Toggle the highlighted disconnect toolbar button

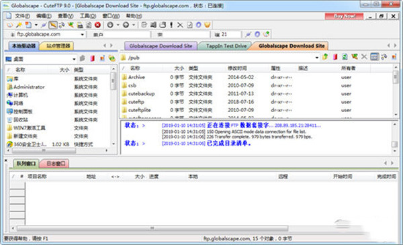coord(52,25)
